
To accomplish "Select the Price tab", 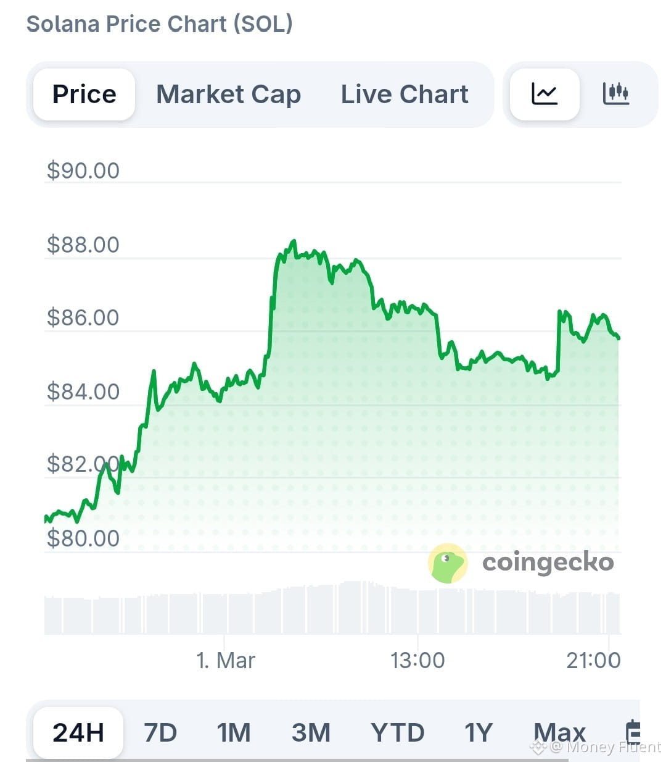I will [x=84, y=94].
